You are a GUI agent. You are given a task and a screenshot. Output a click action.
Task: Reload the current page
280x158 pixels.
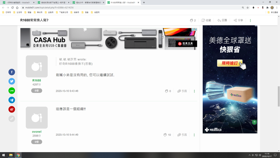(12, 7)
